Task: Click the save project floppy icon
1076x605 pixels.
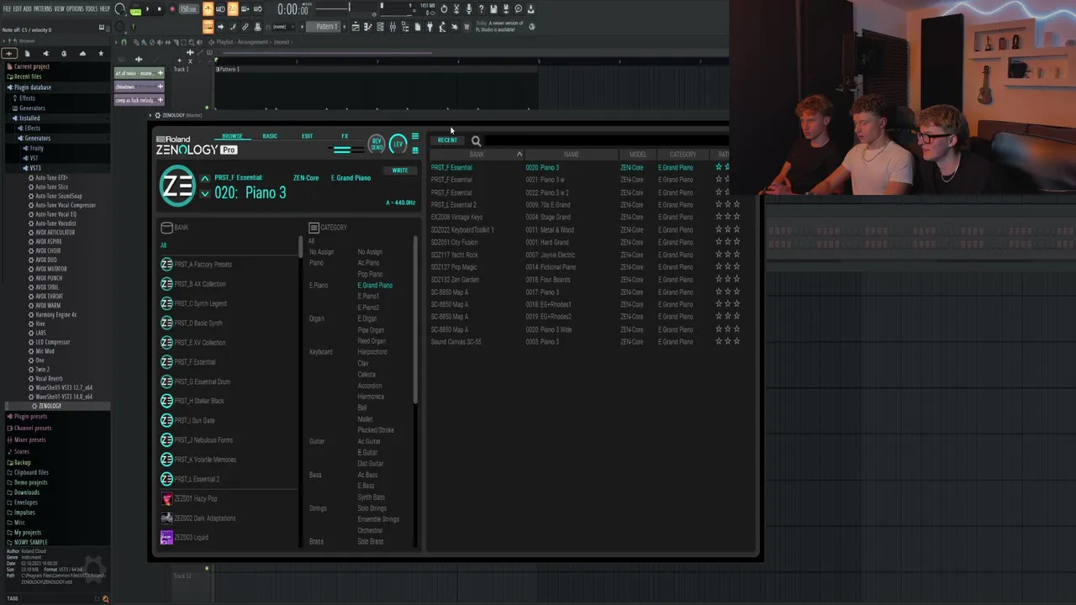Action: pos(493,9)
